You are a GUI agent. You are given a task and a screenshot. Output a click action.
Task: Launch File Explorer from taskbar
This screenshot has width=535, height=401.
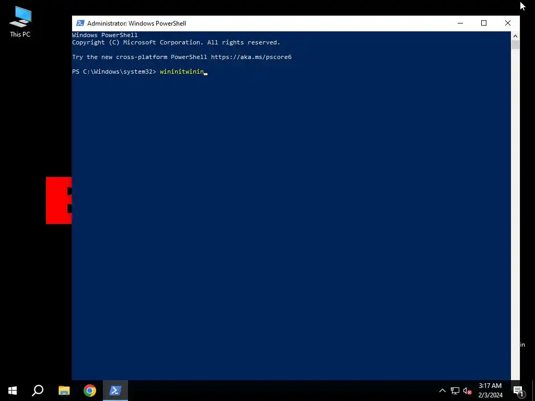pyautogui.click(x=64, y=391)
